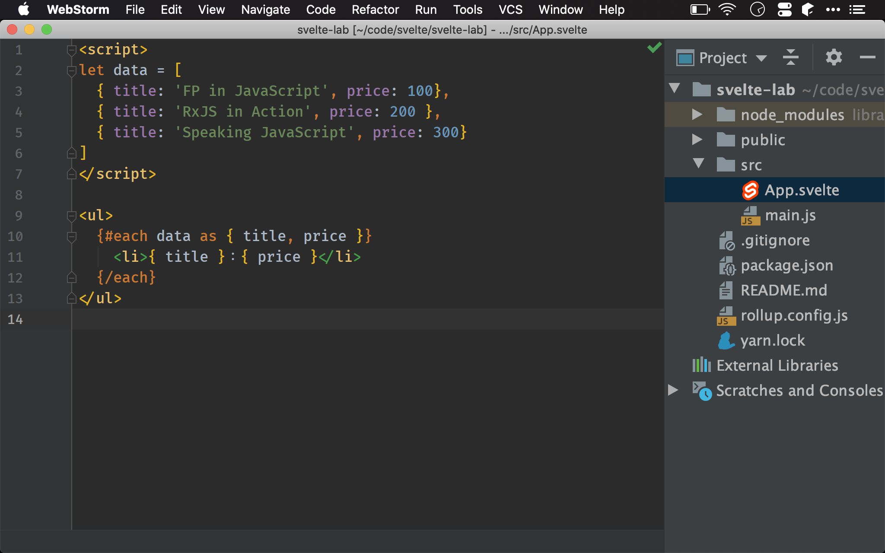Image resolution: width=885 pixels, height=553 pixels.
Task: Click 'Speaking JavaScript' string in code
Action: tap(264, 132)
